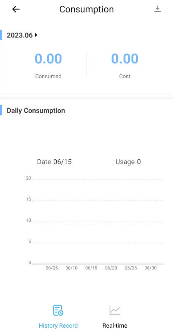The image size is (173, 331).
Task: Tap the Usage 0 readout
Action: (128, 162)
